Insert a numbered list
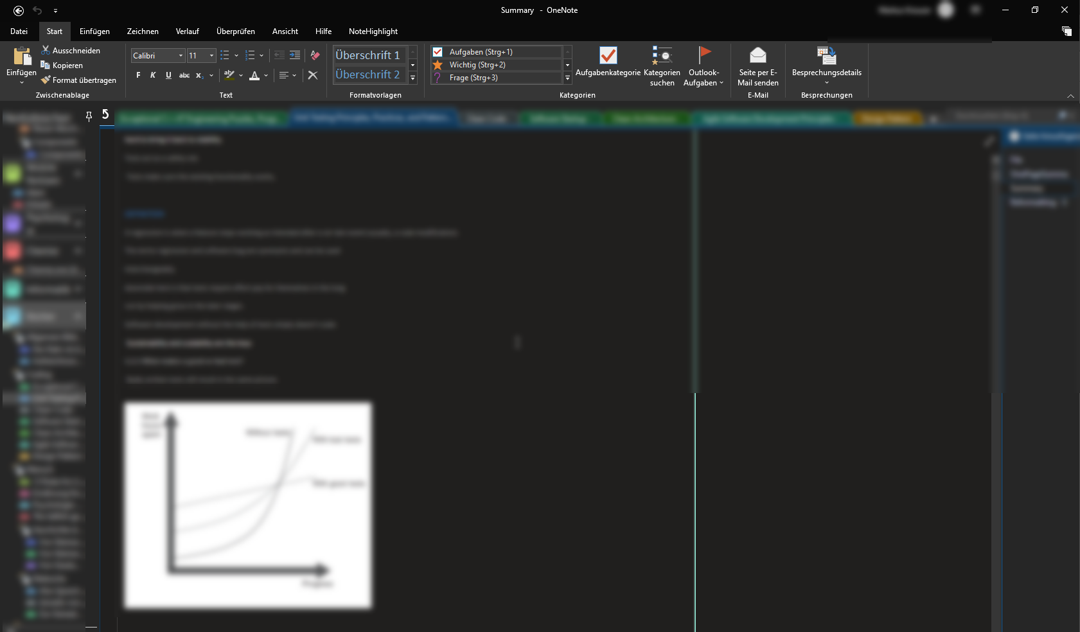This screenshot has height=632, width=1080. point(250,55)
